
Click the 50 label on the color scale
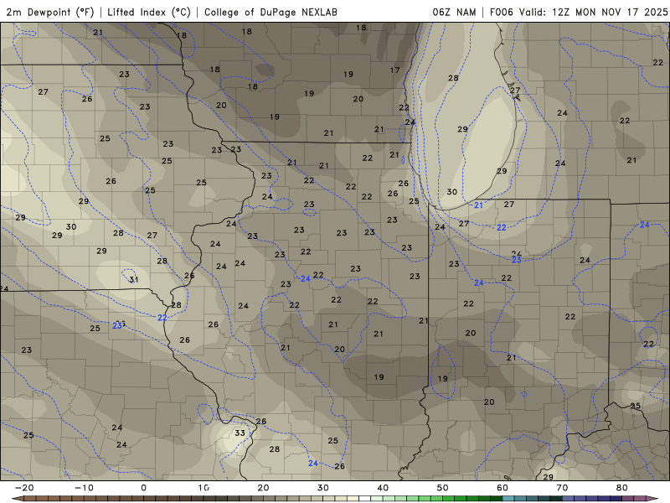(x=443, y=488)
